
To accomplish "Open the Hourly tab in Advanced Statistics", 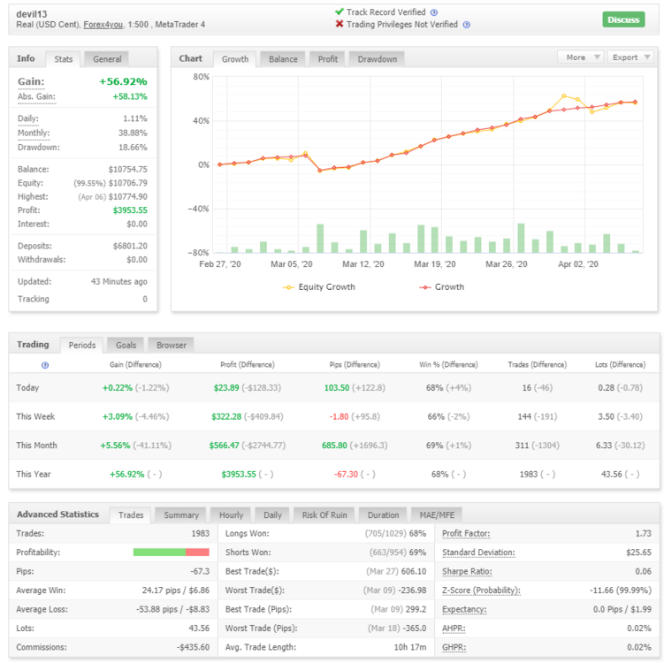I will point(231,514).
